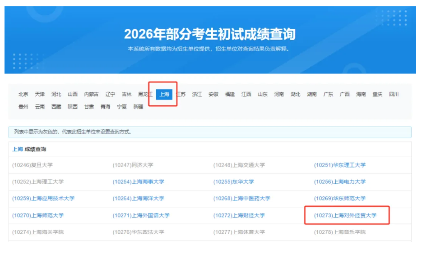This screenshot has height=254, width=422.
Task: Click grayed-out (10247)同济大学 entry
Action: (x=133, y=165)
